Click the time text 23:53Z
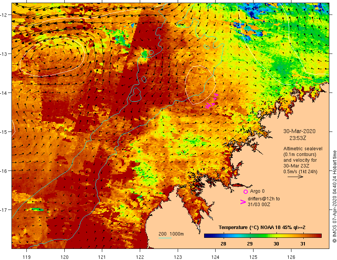 (298, 138)
